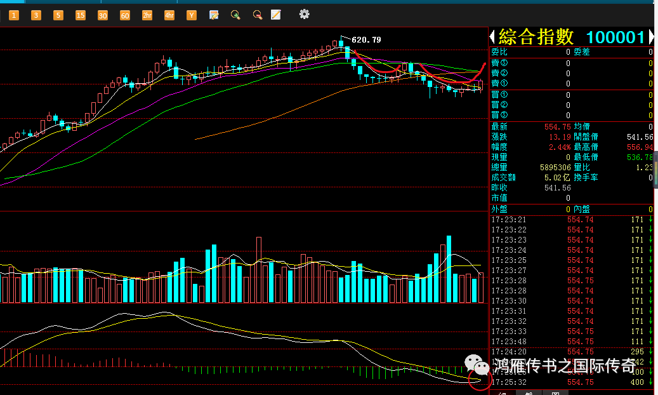Click the 綜合指數 title

[x=536, y=37]
